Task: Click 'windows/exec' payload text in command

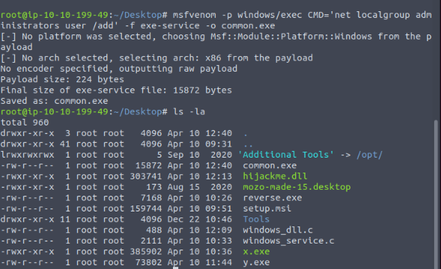Action: (270, 15)
